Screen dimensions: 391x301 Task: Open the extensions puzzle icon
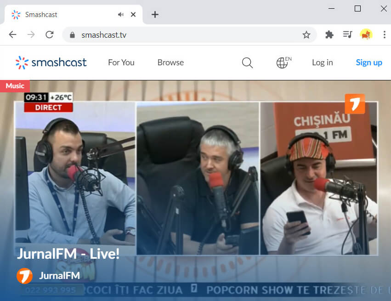point(329,34)
